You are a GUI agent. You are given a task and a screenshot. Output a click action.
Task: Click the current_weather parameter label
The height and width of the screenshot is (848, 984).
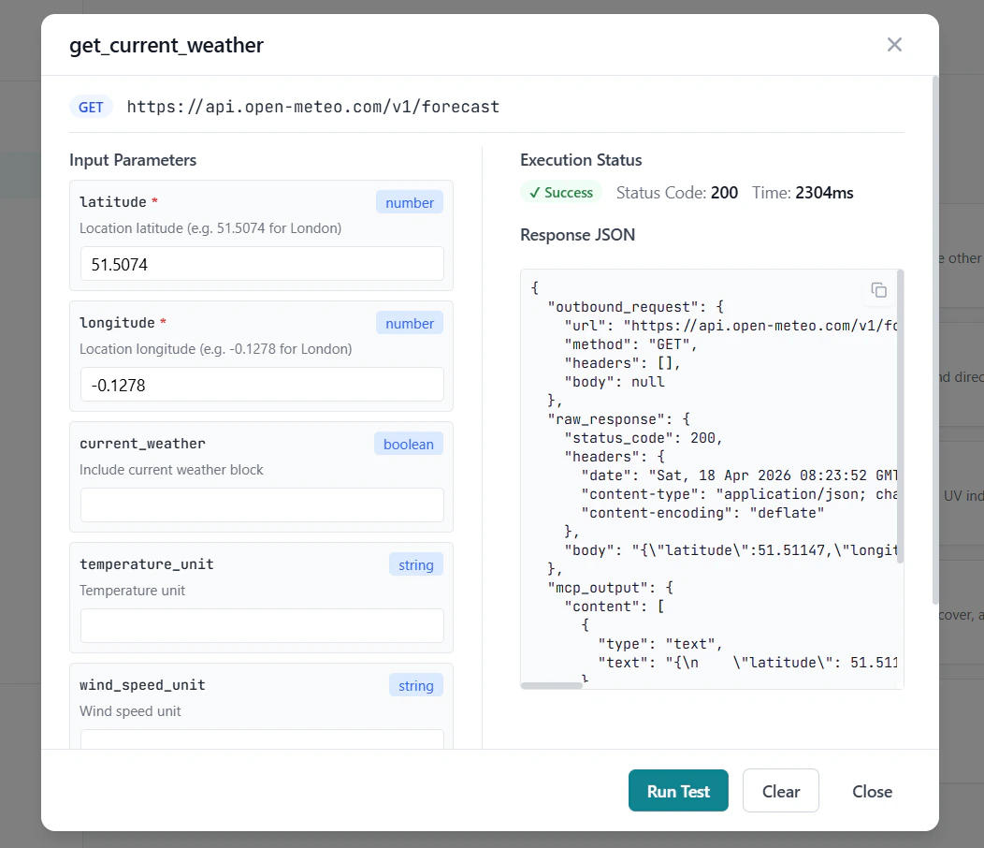click(x=142, y=443)
